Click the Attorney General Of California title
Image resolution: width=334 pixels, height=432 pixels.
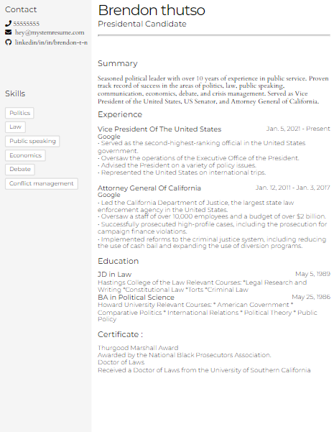tap(149, 188)
